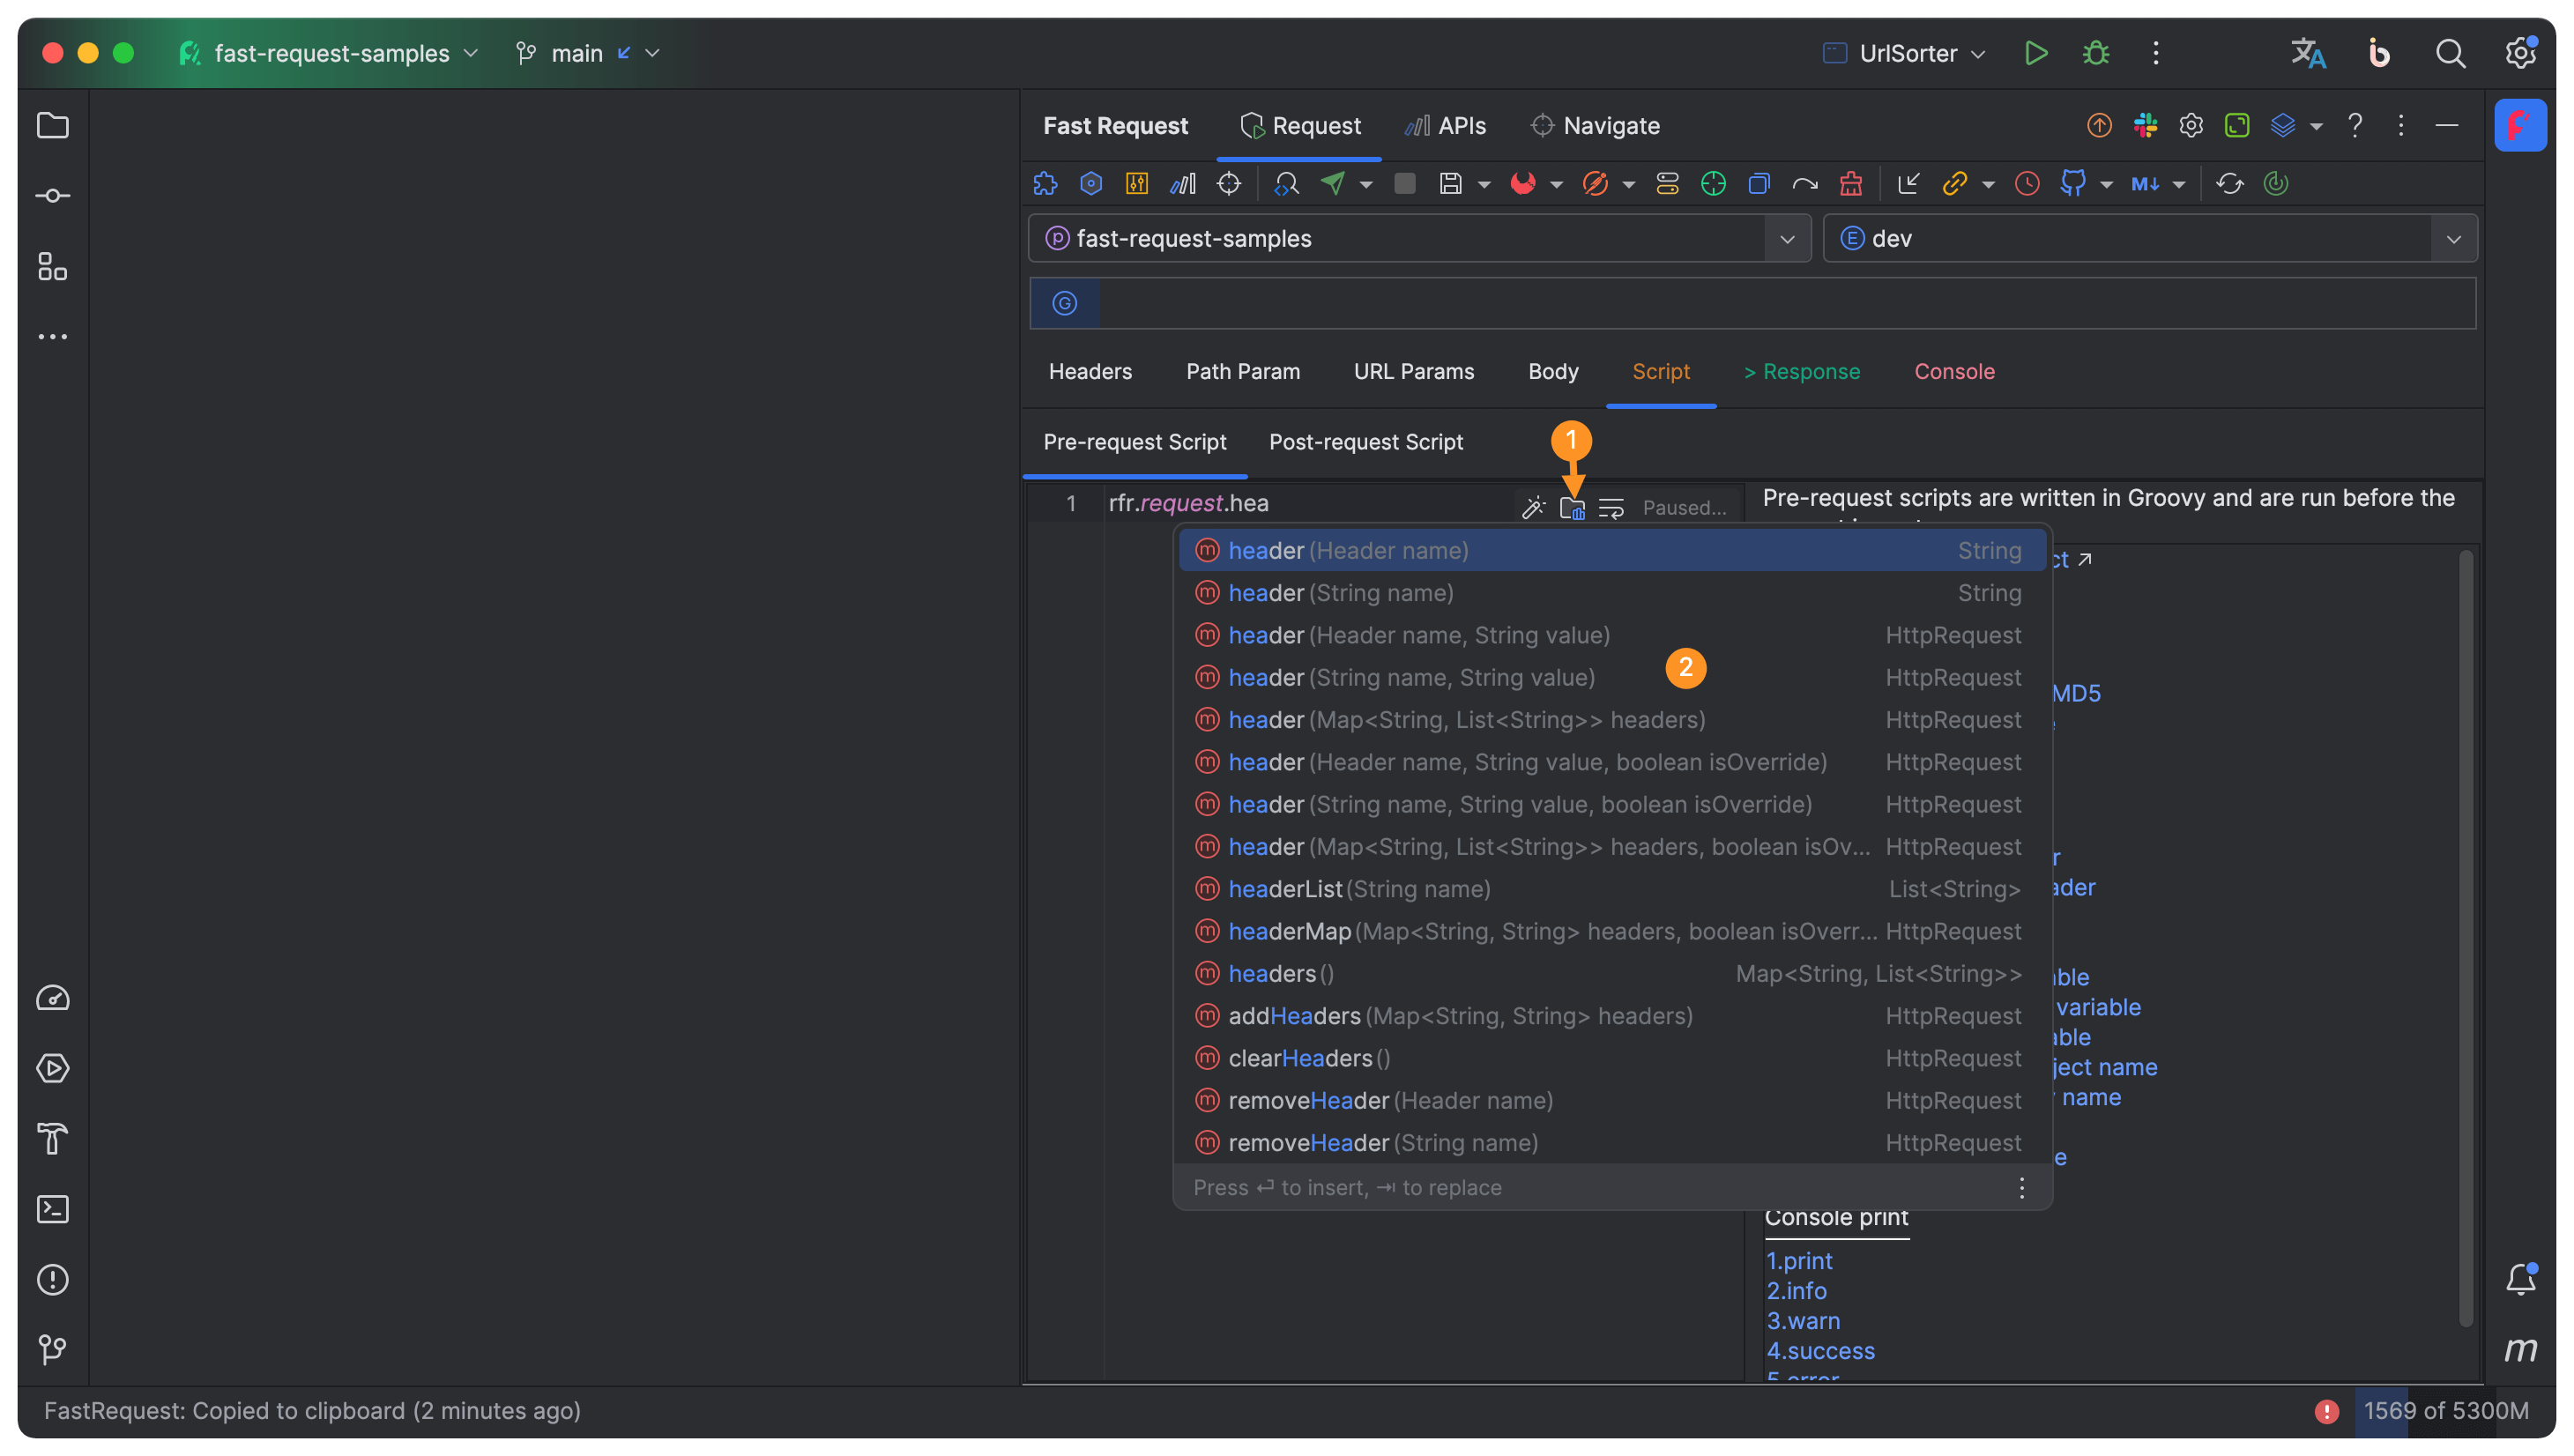Select the Body tab
Screen dimensions: 2574x1456
tap(1552, 371)
